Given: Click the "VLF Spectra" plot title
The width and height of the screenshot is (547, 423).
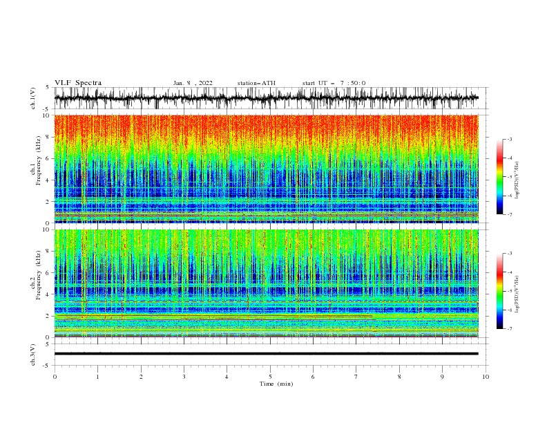Looking at the screenshot, I should pyautogui.click(x=78, y=83).
